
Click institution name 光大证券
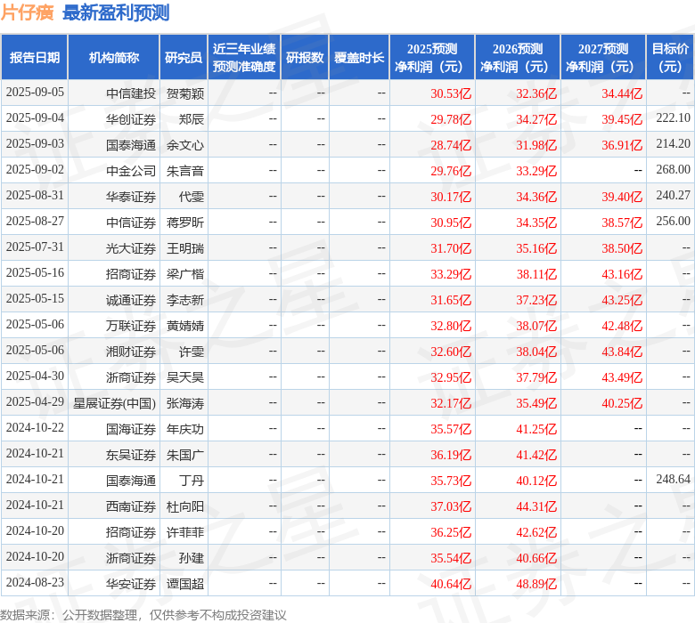pos(131,248)
